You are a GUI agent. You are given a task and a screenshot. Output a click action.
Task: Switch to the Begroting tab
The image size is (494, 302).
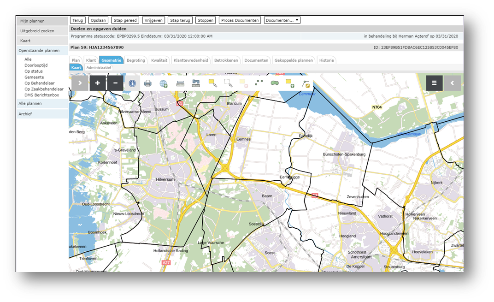pyautogui.click(x=136, y=60)
